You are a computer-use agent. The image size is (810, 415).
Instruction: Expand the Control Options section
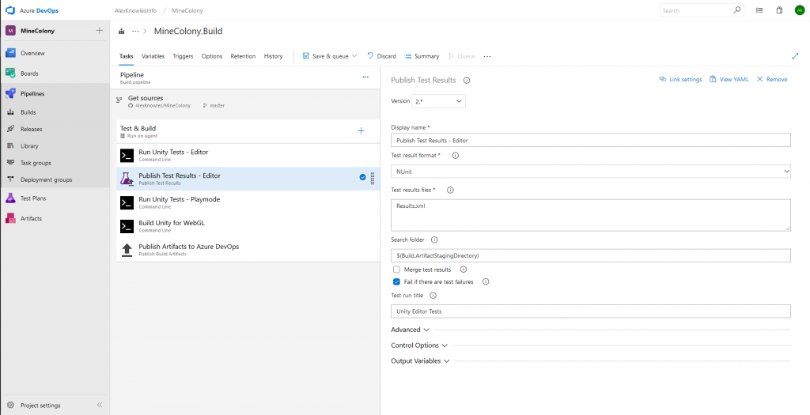[x=419, y=345]
